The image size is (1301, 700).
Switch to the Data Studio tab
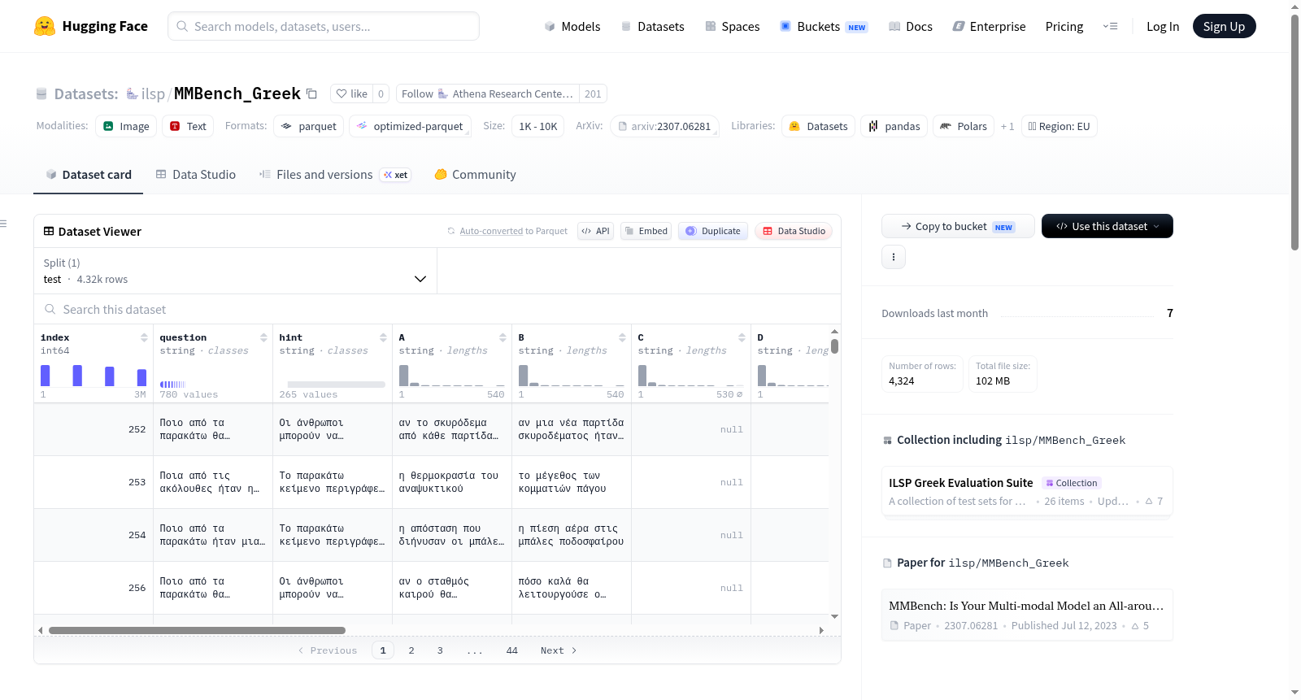pos(195,174)
